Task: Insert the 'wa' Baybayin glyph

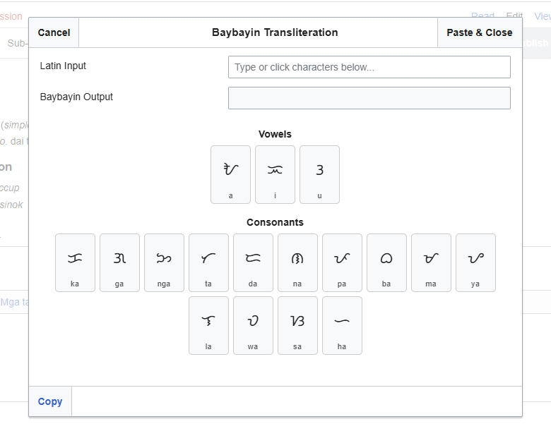Action: pyautogui.click(x=253, y=325)
